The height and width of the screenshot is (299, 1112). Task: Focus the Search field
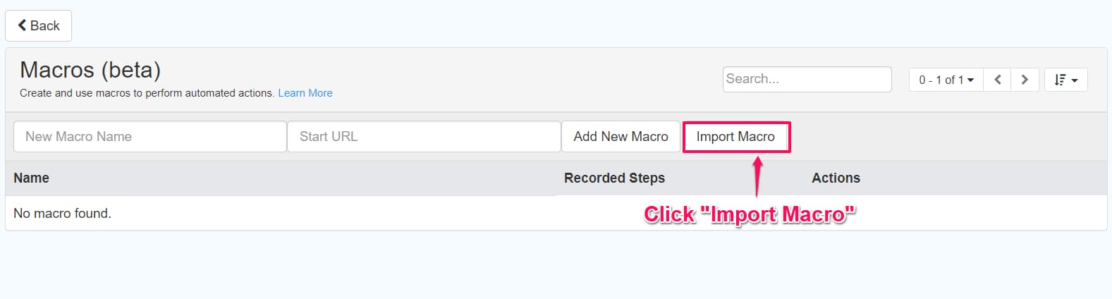pos(807,79)
